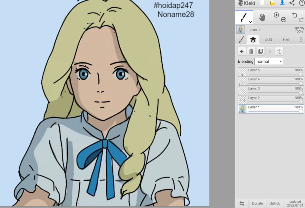The image size is (305, 208).
Task: Select Layer 1 in the layers list
Action: (x=271, y=109)
